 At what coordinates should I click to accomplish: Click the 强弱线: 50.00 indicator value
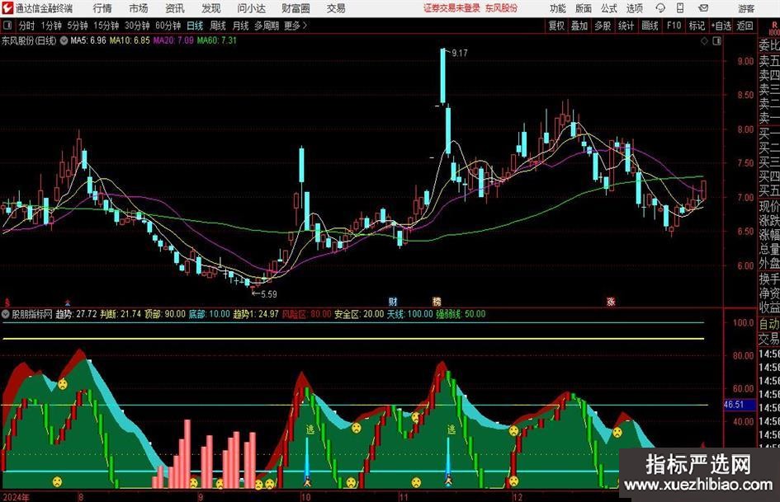pyautogui.click(x=461, y=314)
